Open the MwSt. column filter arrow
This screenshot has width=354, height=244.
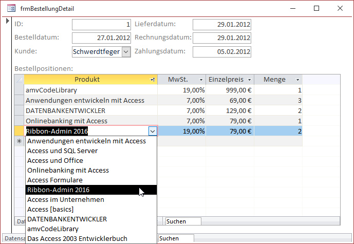(201, 80)
